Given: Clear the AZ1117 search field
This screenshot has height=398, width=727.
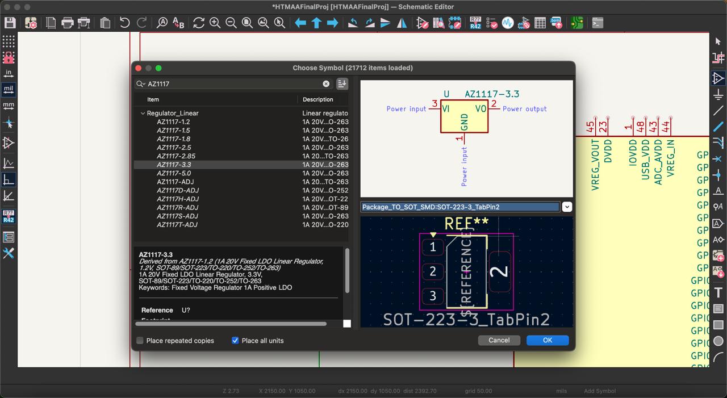Looking at the screenshot, I should 326,84.
